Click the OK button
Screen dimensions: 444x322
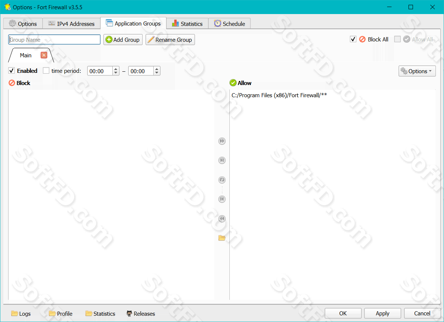tap(343, 313)
